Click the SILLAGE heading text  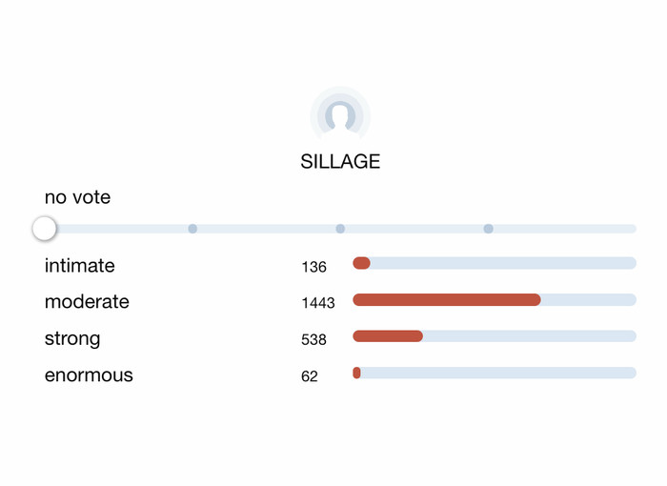coord(340,162)
